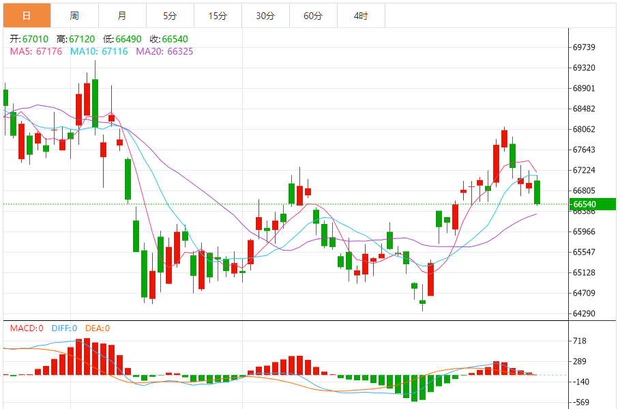Viewport: 620px width, 409px height.
Task: Click the -140 MACD axis label
Action: point(580,382)
